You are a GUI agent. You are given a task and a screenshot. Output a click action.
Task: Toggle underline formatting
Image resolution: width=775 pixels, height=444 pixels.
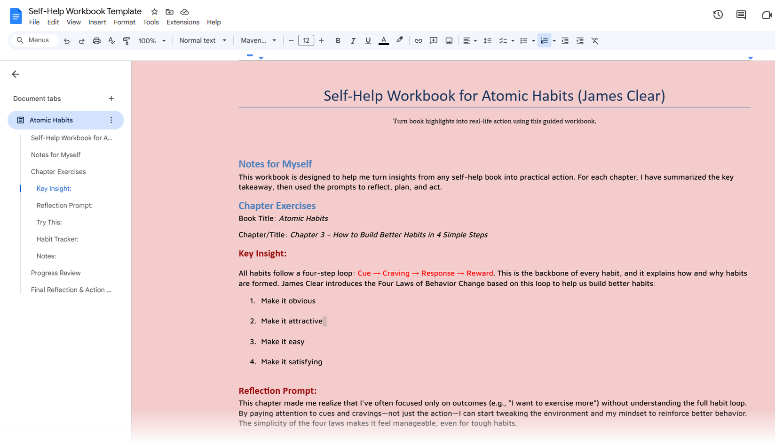[x=368, y=41]
